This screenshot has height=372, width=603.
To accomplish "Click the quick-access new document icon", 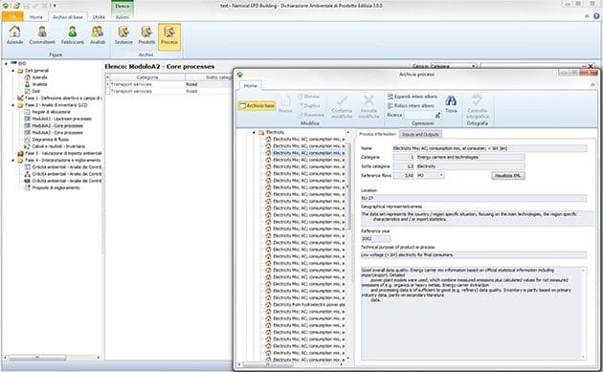I will (16, 6).
